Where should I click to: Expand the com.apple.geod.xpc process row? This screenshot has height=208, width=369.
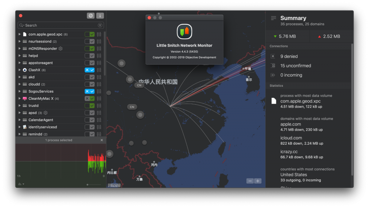point(19,34)
